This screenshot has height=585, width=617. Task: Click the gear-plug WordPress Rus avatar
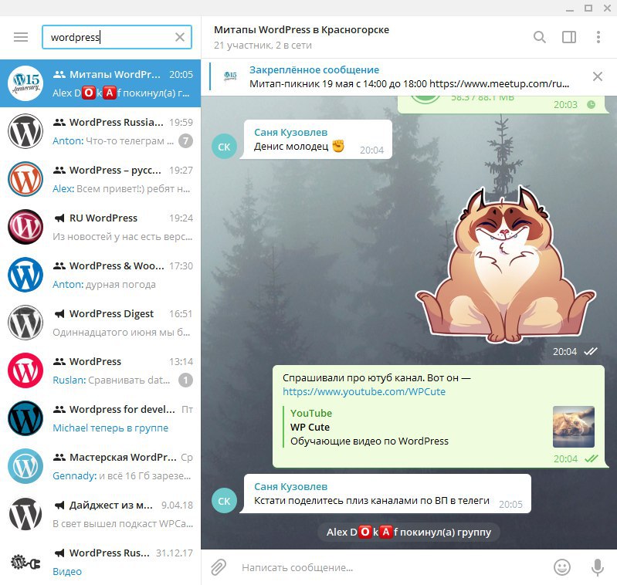pyautogui.click(x=25, y=562)
